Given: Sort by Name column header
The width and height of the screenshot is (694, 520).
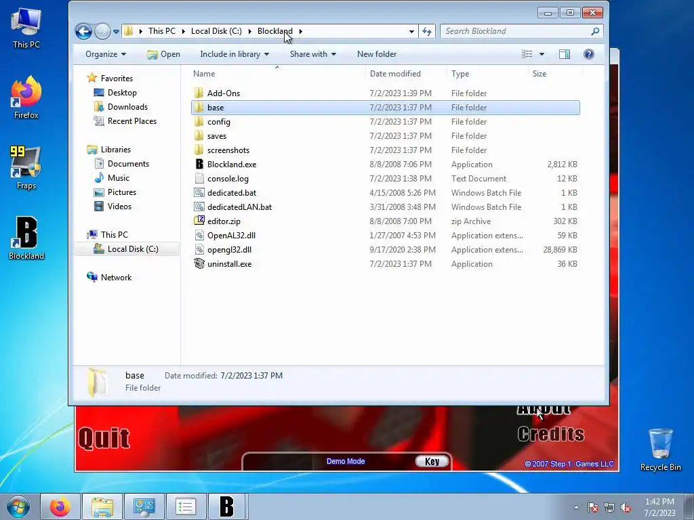Looking at the screenshot, I should (x=204, y=74).
